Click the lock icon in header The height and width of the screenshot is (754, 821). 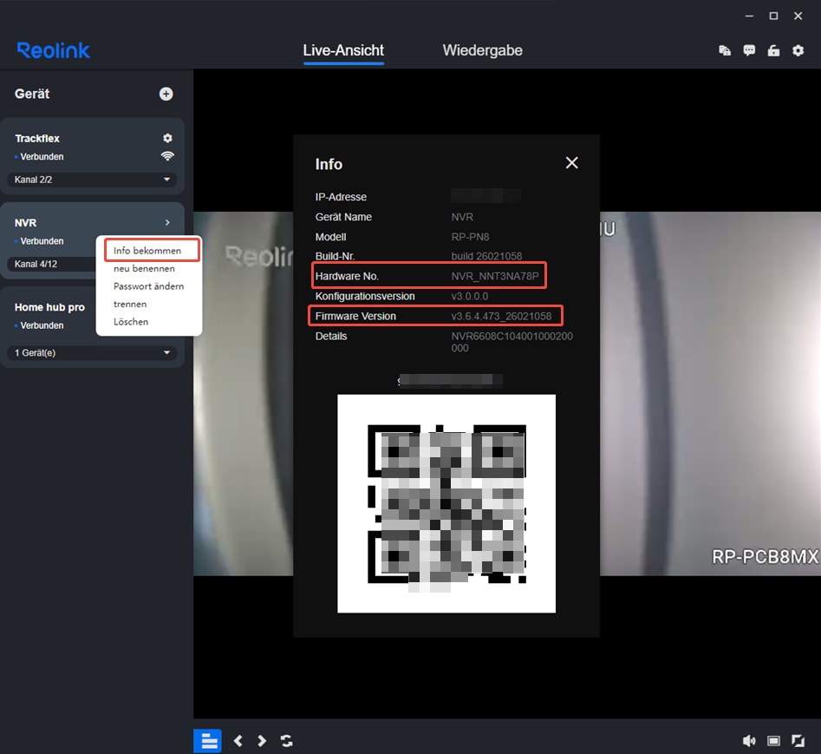click(x=773, y=50)
